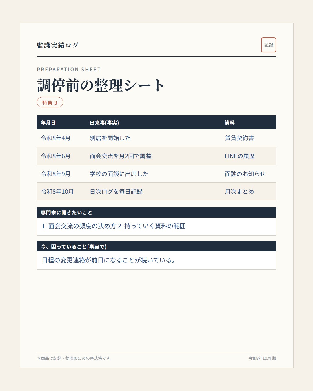Image resolution: width=313 pixels, height=391 pixels.
Task: Select the 監護実績ログ brand title
Action: tap(58, 45)
